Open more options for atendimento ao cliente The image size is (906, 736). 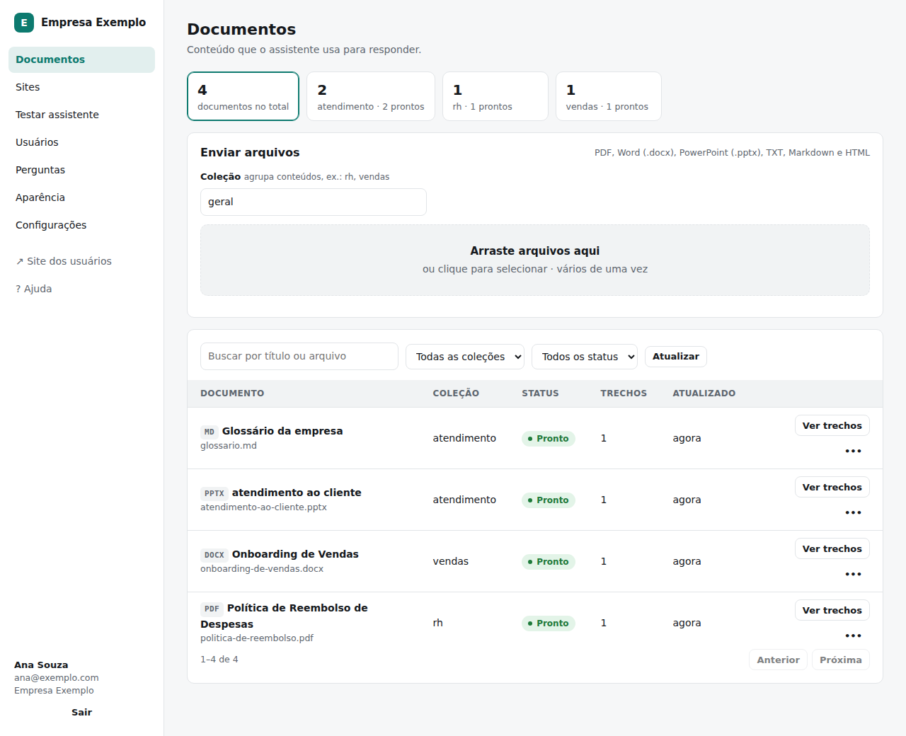[x=853, y=512]
